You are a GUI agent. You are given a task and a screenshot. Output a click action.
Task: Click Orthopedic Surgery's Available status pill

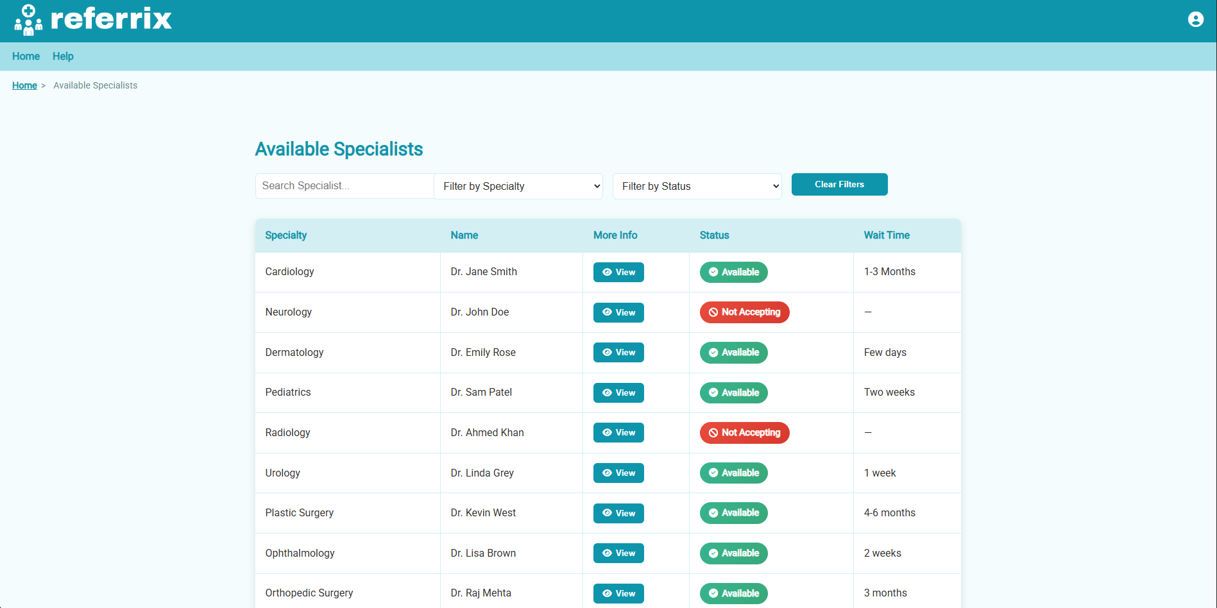coord(733,593)
